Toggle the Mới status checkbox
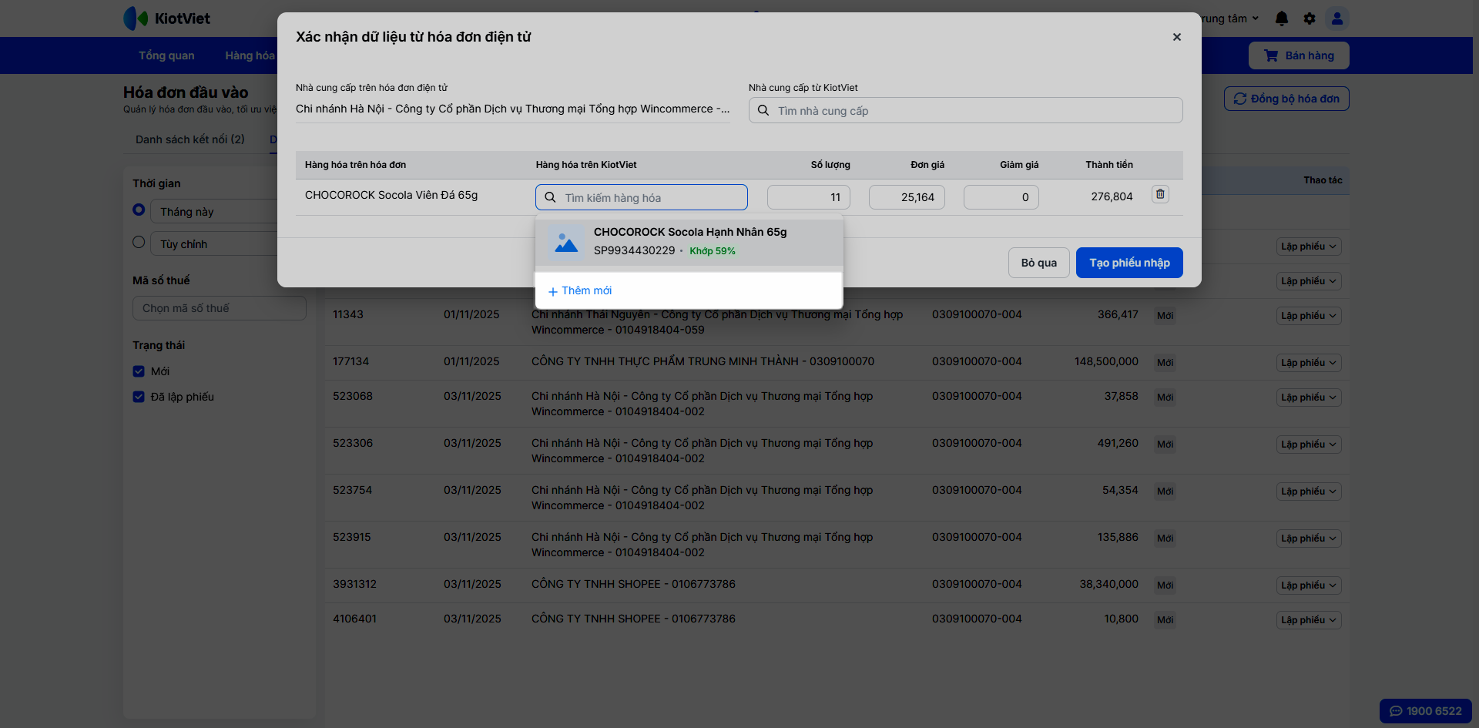This screenshot has height=728, width=1479. pos(139,371)
